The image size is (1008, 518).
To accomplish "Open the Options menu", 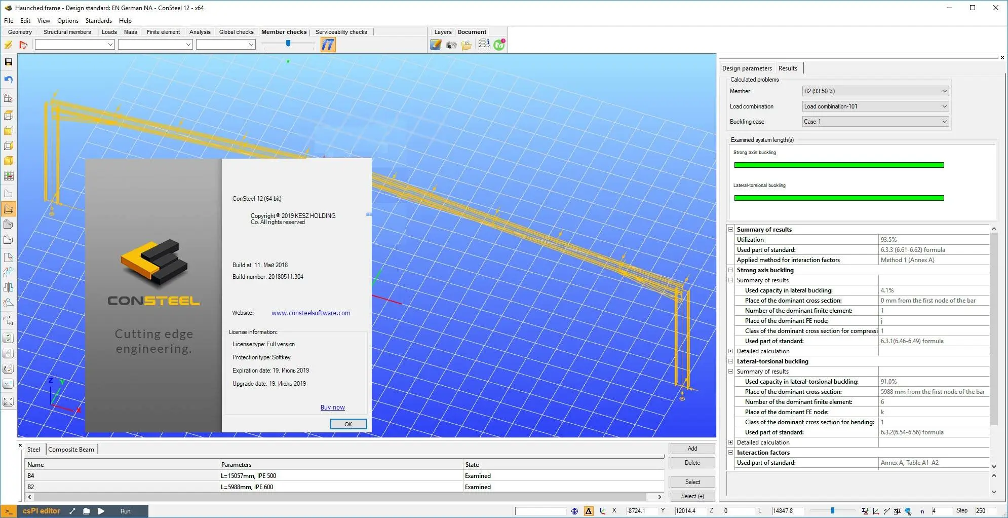I will coord(68,21).
